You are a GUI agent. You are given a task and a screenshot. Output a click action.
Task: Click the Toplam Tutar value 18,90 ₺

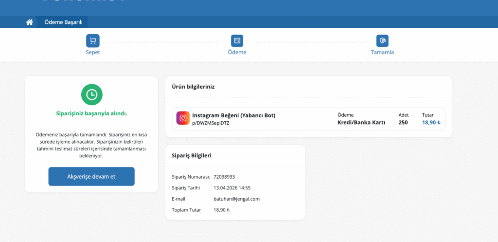click(x=221, y=210)
